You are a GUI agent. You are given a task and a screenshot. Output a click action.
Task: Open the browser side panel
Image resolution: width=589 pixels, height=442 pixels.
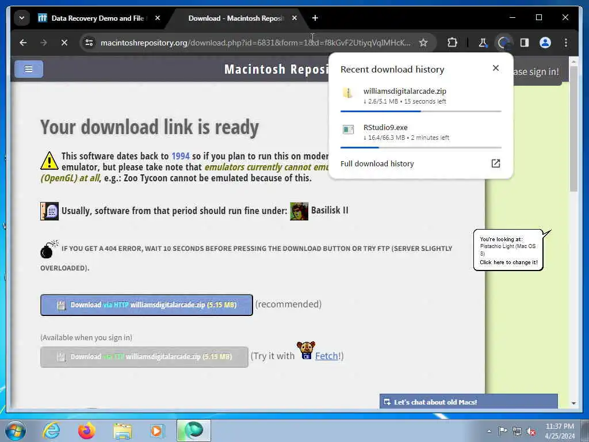tap(525, 43)
